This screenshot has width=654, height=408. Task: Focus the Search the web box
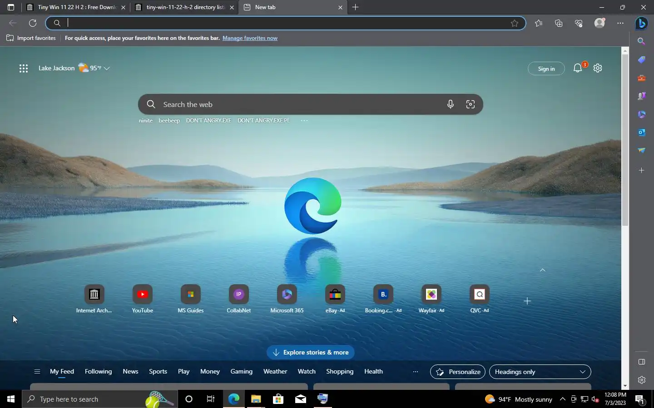[x=310, y=104]
